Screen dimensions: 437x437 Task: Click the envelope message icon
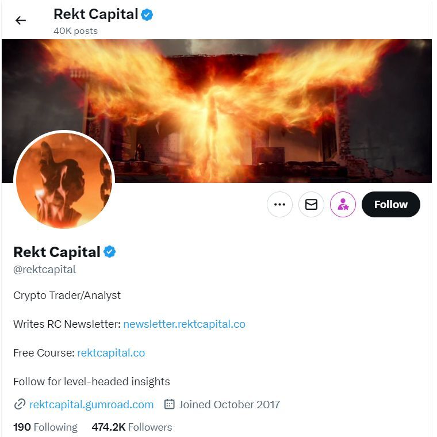tap(311, 205)
